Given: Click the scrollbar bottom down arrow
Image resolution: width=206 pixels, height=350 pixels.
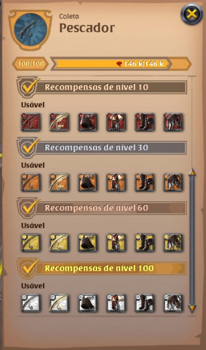Looking at the screenshot, I should click(192, 308).
